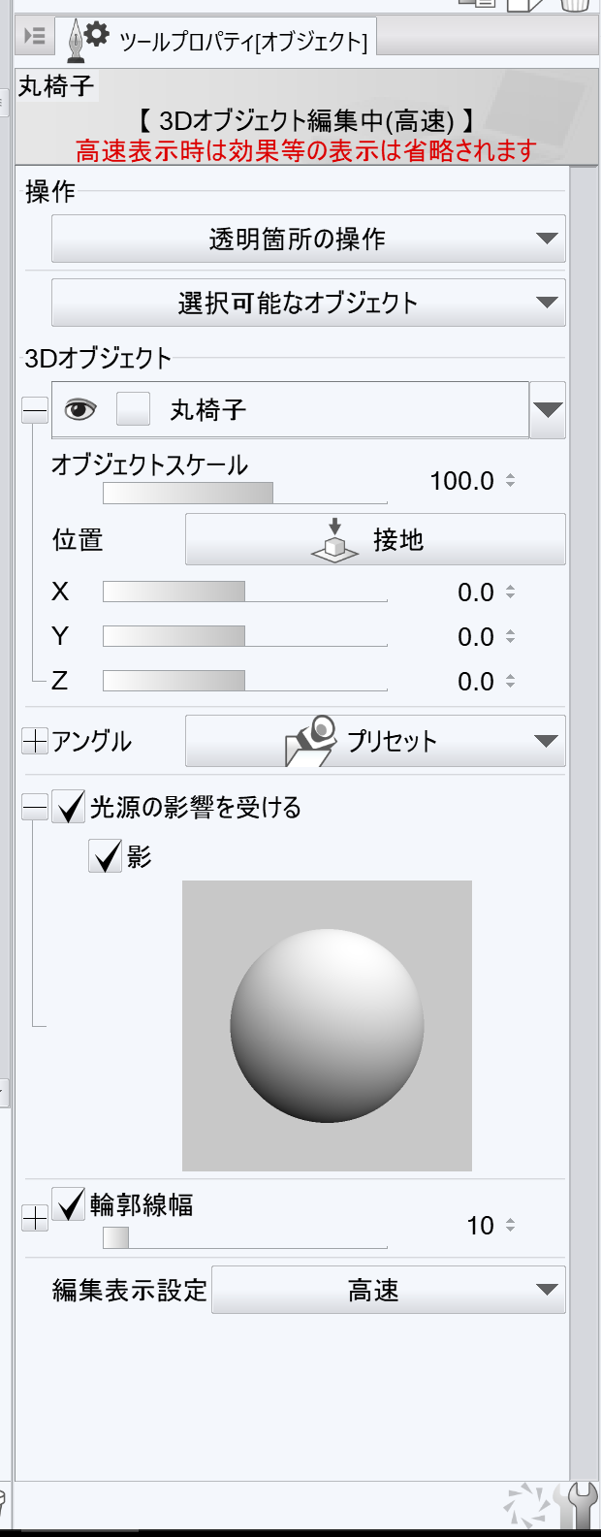Screen dimensions: 601x1537
Task: Open the Tool Property panel menu icon
Action: 35,37
